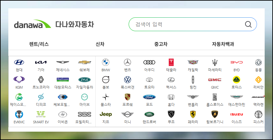Select the 포드 Ford logo
The width and height of the screenshot is (273, 140).
(x=149, y=97)
